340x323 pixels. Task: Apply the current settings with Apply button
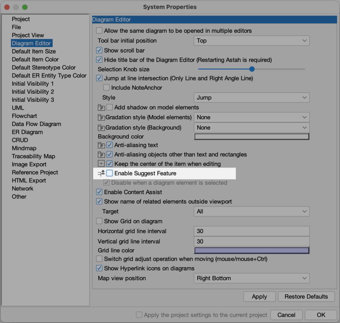click(259, 296)
